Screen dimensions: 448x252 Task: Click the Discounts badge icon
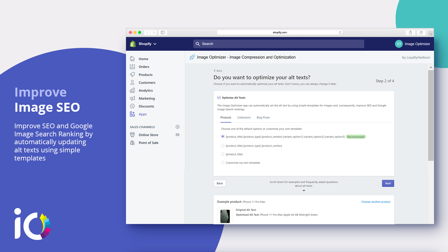click(x=132, y=106)
